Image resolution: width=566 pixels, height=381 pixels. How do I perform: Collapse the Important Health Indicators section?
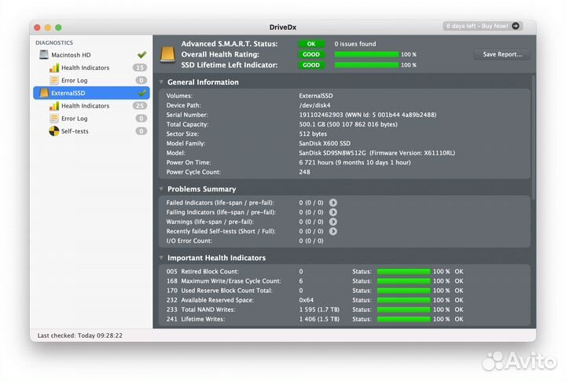pos(161,258)
